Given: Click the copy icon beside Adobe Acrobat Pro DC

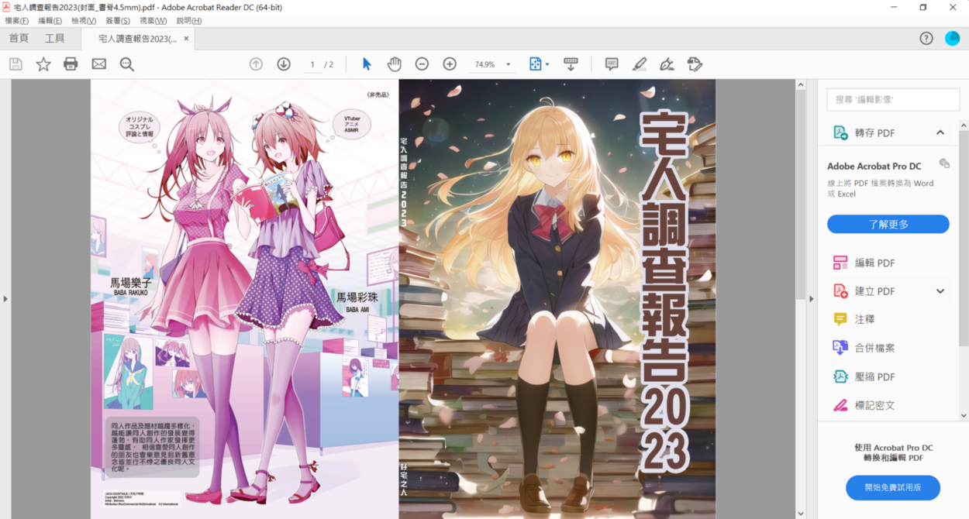Looking at the screenshot, I should click(943, 163).
